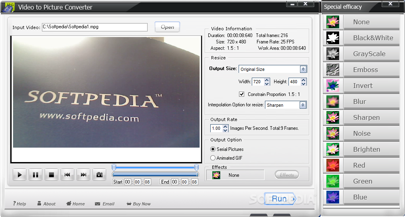The height and width of the screenshot is (217, 405).
Task: Stop the video playback
Action: 51,175
